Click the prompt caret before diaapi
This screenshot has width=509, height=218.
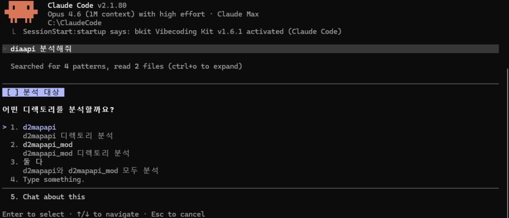click(4, 49)
